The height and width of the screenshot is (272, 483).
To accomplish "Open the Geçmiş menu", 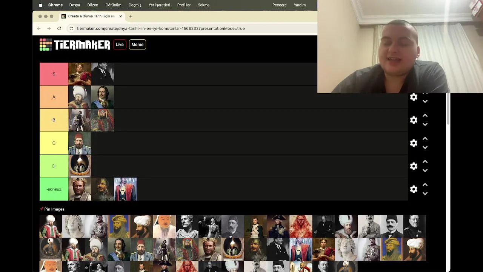I will (135, 5).
